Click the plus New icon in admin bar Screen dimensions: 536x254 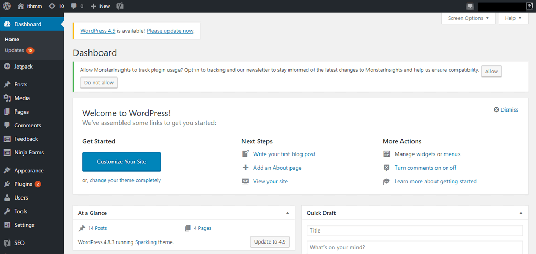click(x=93, y=6)
